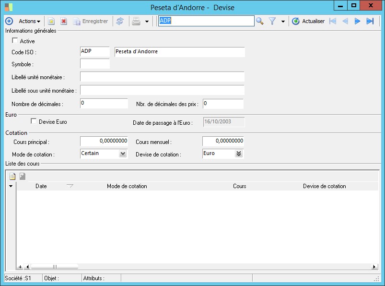The height and width of the screenshot is (286, 385).
Task: Open the Actions menu
Action: (x=29, y=21)
